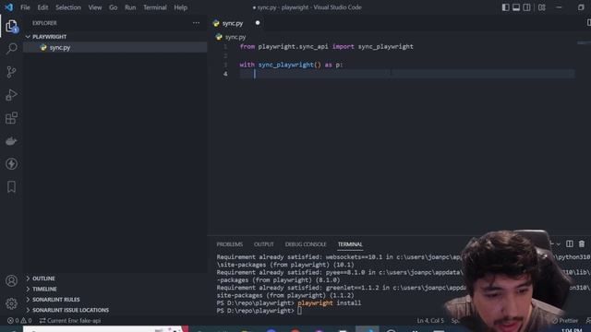Open the Bookmarks view

[11, 186]
